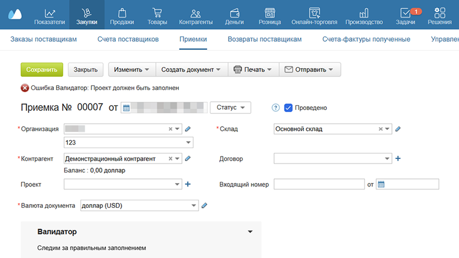The width and height of the screenshot is (459, 258).
Task: Open the Показатели section icon
Action: click(x=49, y=14)
